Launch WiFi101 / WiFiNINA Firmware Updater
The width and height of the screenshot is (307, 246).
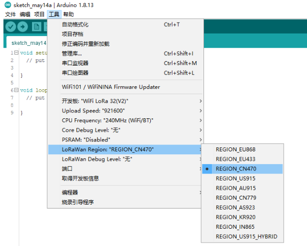point(126,87)
